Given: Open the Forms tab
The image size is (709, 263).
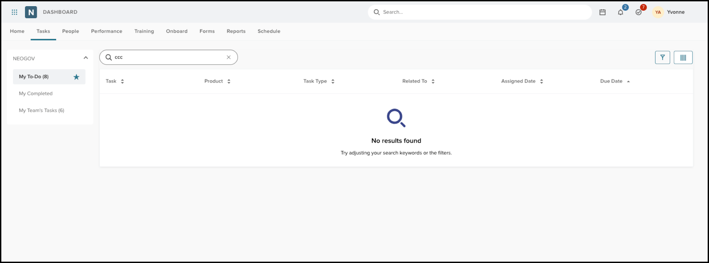Looking at the screenshot, I should tap(207, 31).
